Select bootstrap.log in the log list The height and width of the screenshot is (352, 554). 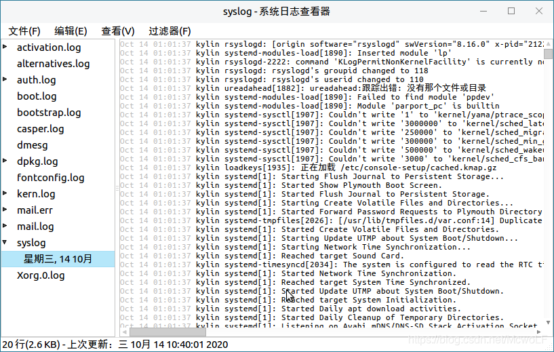(x=49, y=113)
